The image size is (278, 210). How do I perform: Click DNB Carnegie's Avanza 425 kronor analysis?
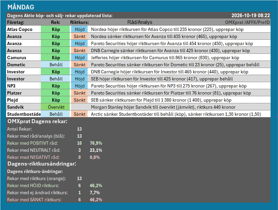click(x=171, y=50)
